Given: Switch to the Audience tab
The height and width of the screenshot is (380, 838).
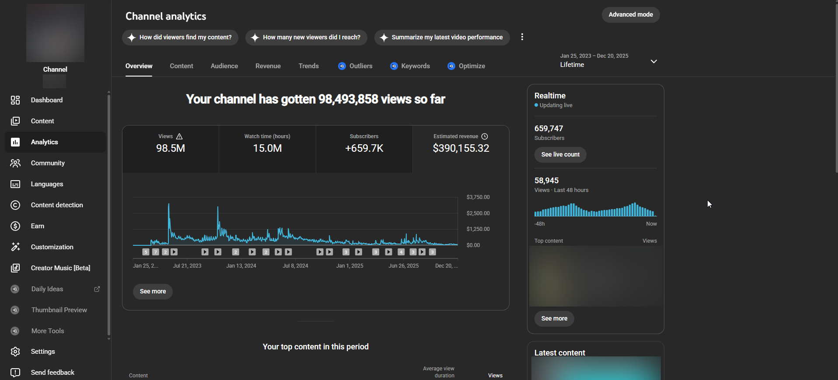Looking at the screenshot, I should 224,66.
